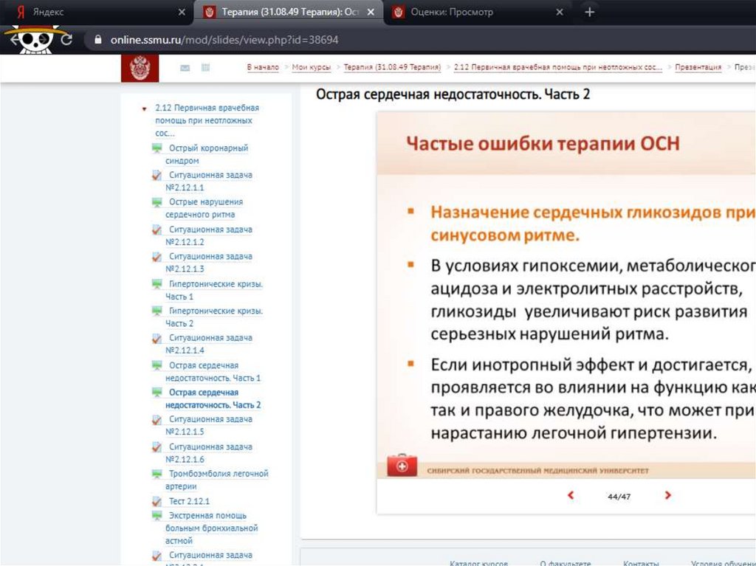Open Ситуационная задача №2.12.1.1
Screen dimensions: 756x566
pos(209,182)
